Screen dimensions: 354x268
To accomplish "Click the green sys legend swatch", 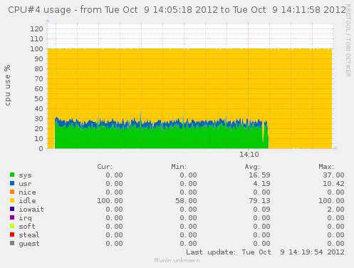I will [12, 175].
